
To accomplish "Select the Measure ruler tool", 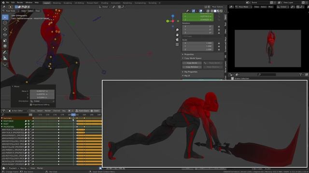I will point(5,58).
